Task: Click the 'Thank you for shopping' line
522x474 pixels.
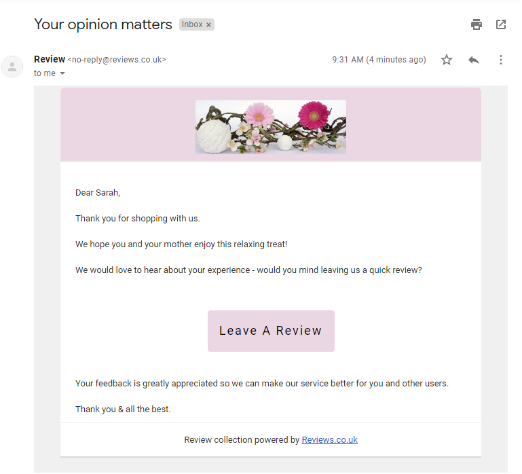Action: (x=138, y=219)
